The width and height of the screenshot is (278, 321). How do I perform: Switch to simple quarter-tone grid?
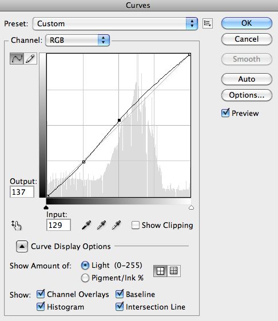click(160, 271)
